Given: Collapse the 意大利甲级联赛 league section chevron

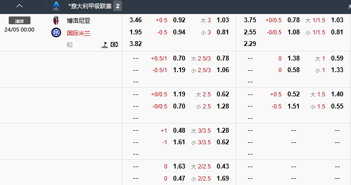Looking at the screenshot, I should click(x=19, y=6).
